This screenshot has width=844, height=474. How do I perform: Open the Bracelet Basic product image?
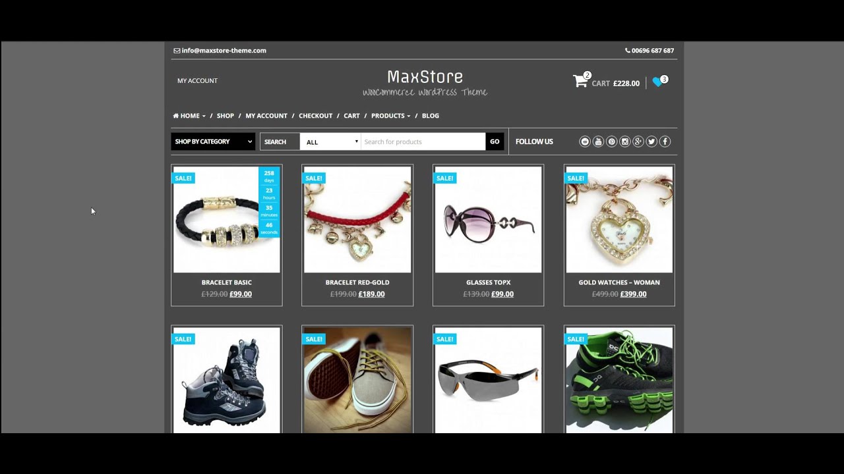[227, 219]
